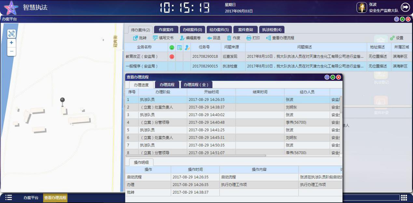Screen dimensions: 413x203
Task: Open the grid apps icon bottom right
Action: (x=404, y=197)
